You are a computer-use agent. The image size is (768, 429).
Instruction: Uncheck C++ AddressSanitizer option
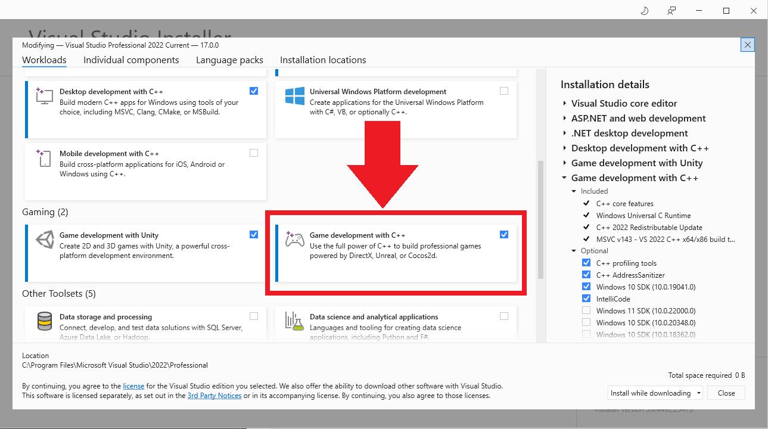tap(586, 275)
